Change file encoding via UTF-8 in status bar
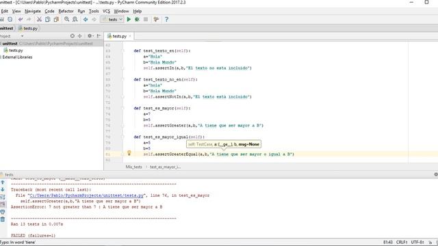The width and height of the screenshot is (438, 246). click(x=417, y=243)
